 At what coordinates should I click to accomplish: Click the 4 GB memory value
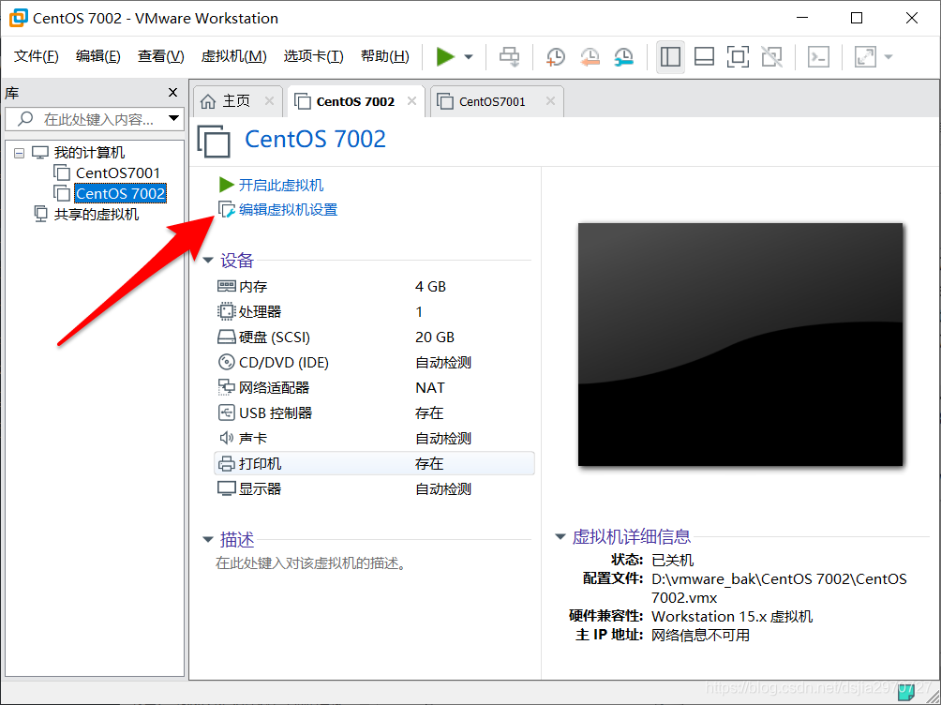pos(430,287)
